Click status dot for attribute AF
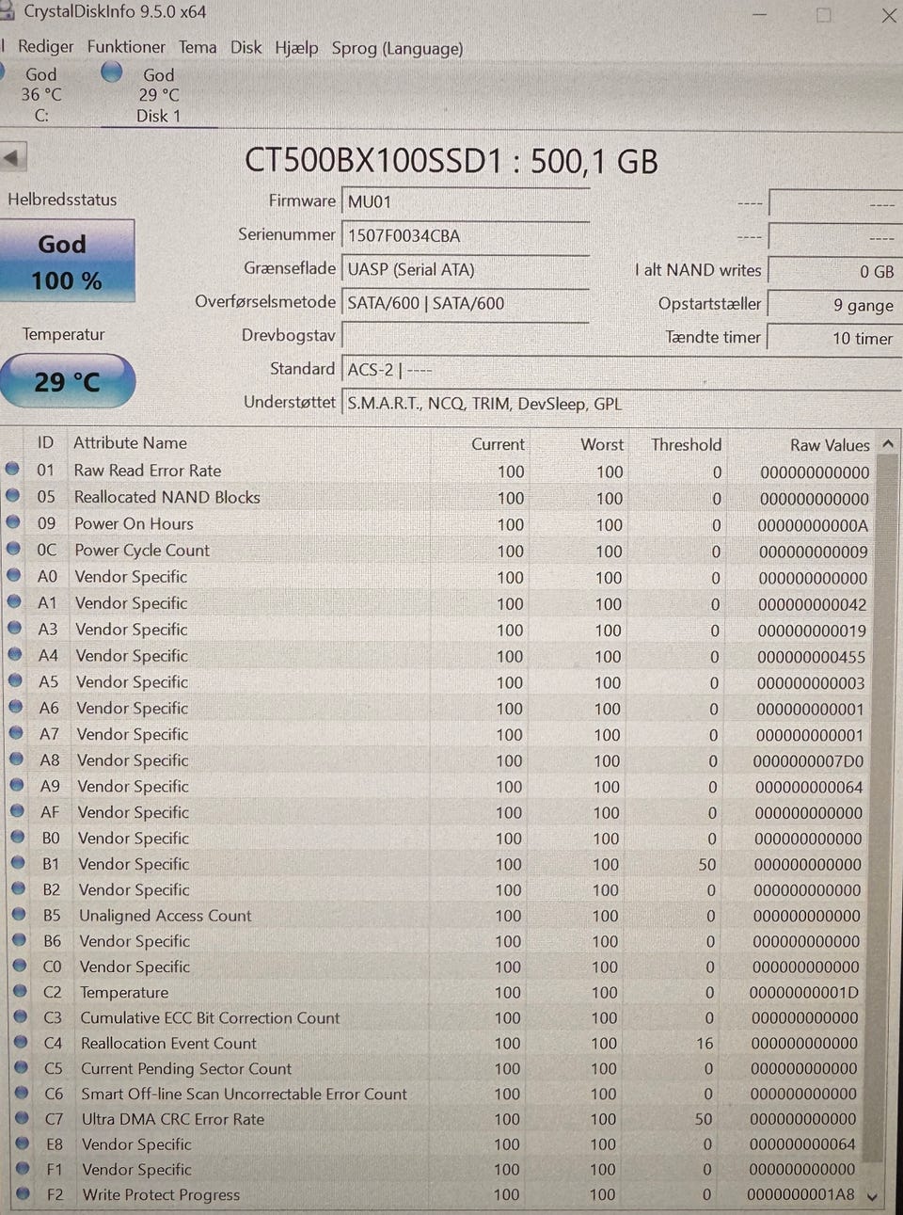Screen dimensions: 903x1215 17,809
